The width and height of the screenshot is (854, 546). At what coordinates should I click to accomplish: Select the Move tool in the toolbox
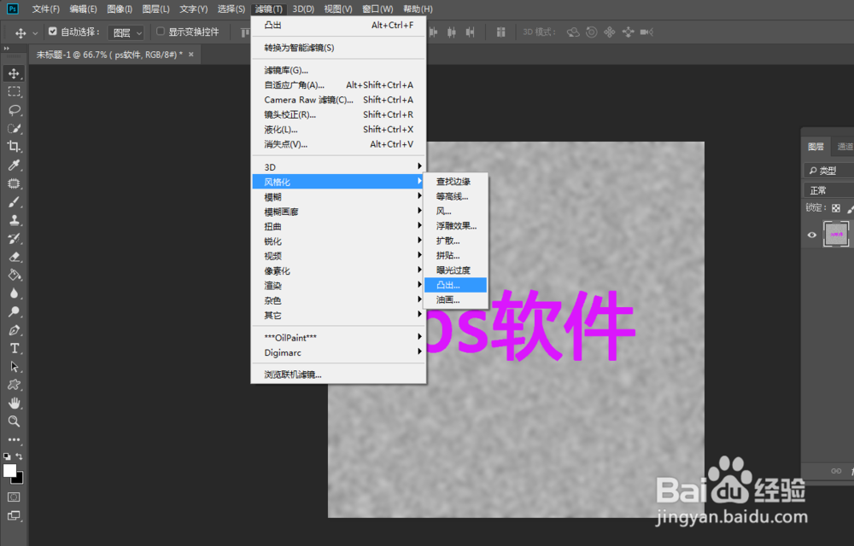pyautogui.click(x=15, y=73)
